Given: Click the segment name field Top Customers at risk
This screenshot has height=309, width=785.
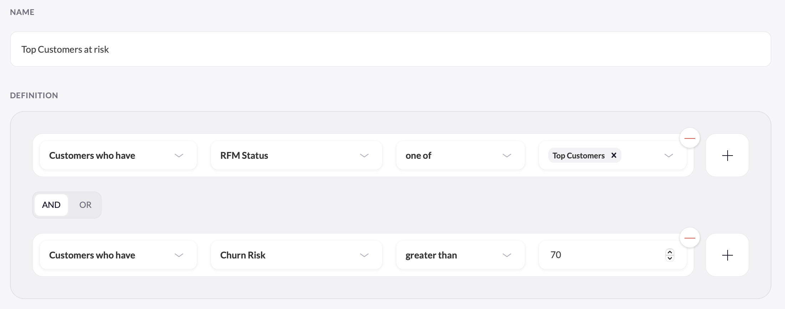Looking at the screenshot, I should pos(391,49).
